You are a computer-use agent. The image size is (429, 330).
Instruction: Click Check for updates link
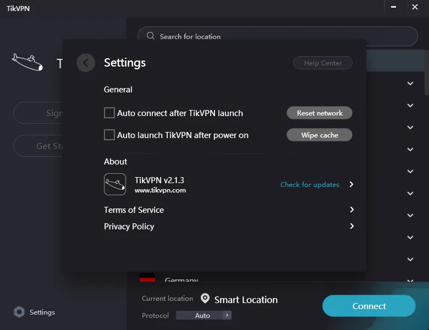coord(310,185)
